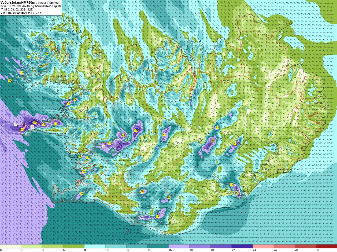Click legend scale number 12
Screen dimensions: 337x252
(x=128, y=250)
